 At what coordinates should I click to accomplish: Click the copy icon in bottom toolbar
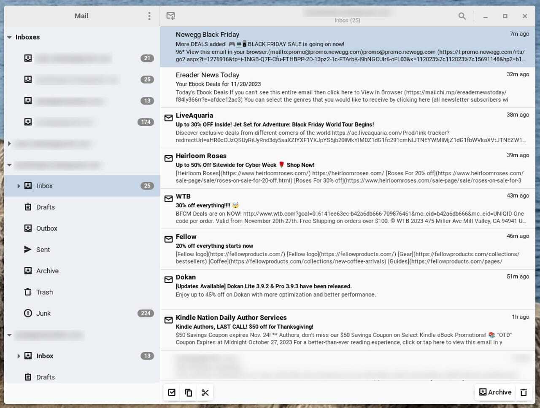(189, 392)
